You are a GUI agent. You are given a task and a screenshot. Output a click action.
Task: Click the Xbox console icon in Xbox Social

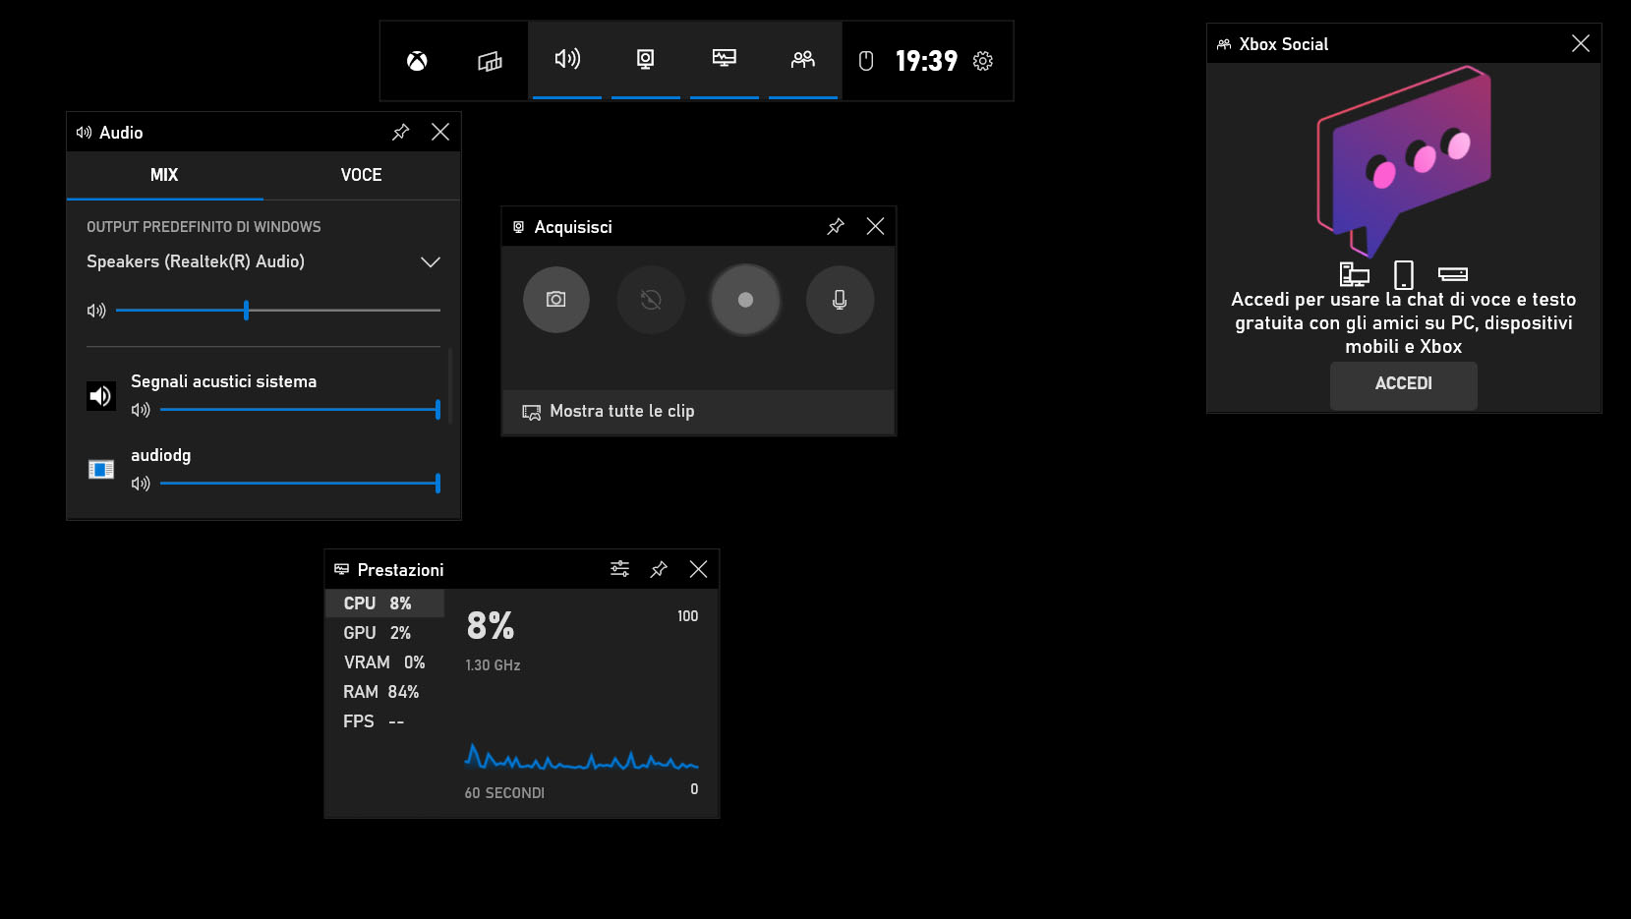point(1453,274)
